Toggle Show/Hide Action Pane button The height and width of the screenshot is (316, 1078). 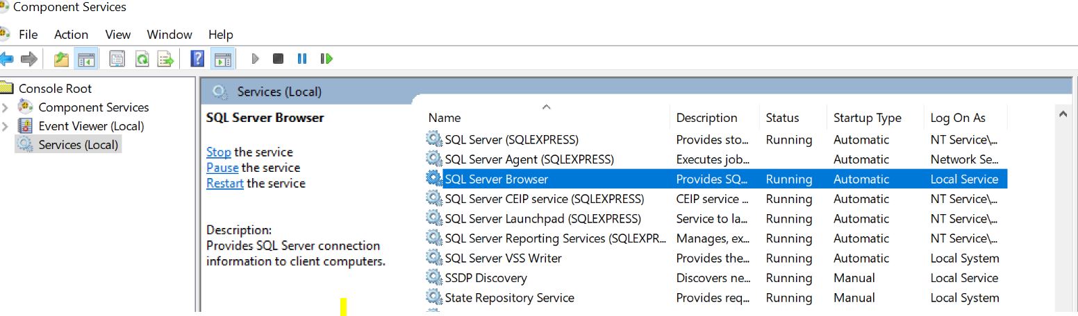[222, 59]
